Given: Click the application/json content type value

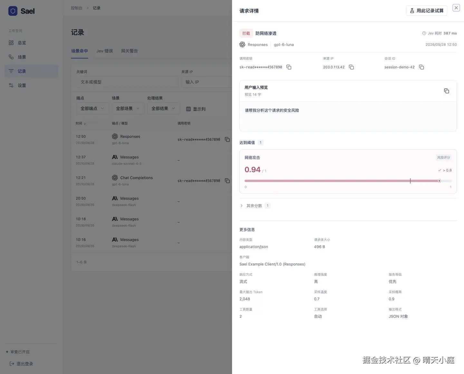Looking at the screenshot, I should (254, 247).
